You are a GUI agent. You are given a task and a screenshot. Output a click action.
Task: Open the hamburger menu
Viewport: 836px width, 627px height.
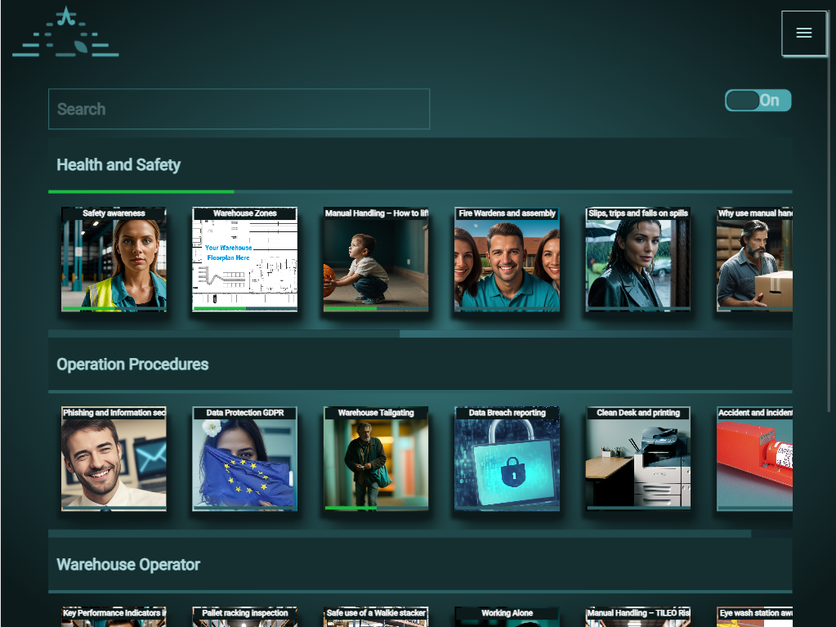pos(803,34)
